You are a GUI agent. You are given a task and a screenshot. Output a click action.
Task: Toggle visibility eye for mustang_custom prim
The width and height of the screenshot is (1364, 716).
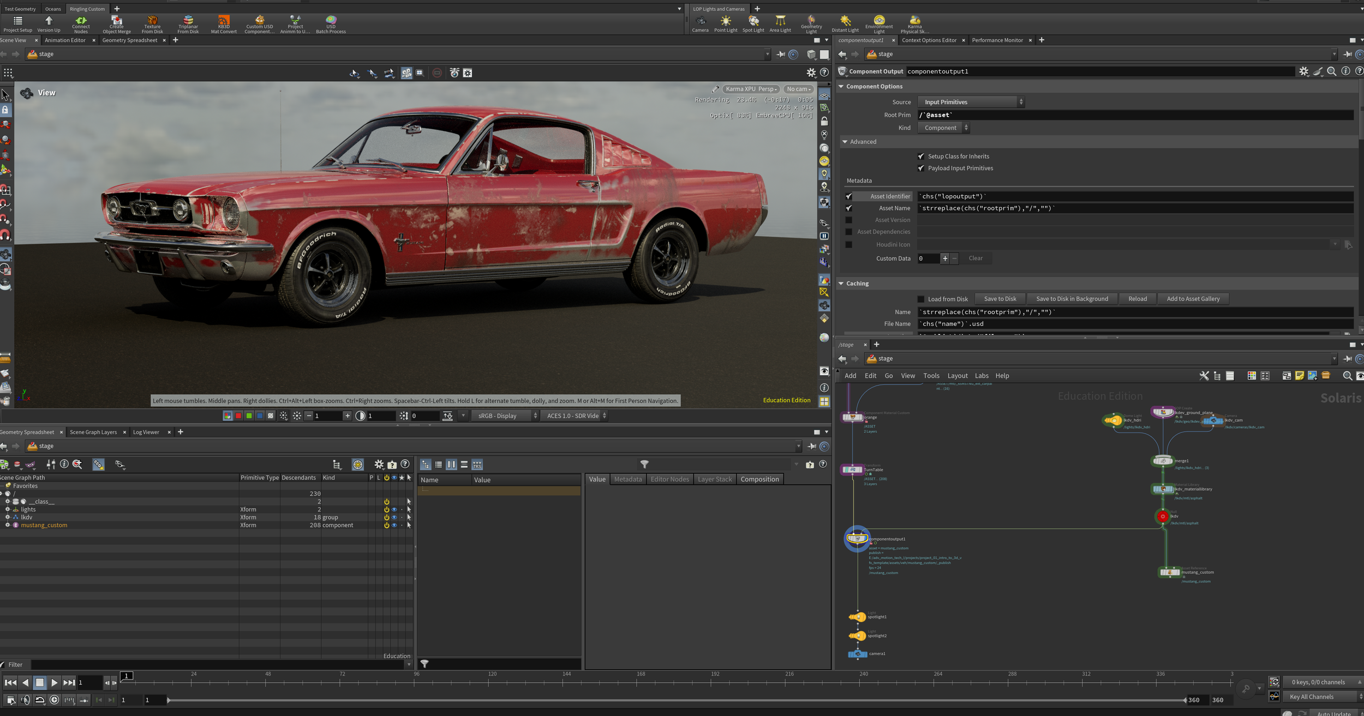(394, 525)
